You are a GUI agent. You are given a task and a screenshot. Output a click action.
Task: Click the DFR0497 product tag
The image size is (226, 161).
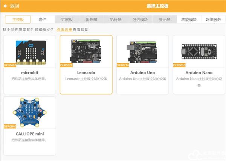(x=10, y=65)
